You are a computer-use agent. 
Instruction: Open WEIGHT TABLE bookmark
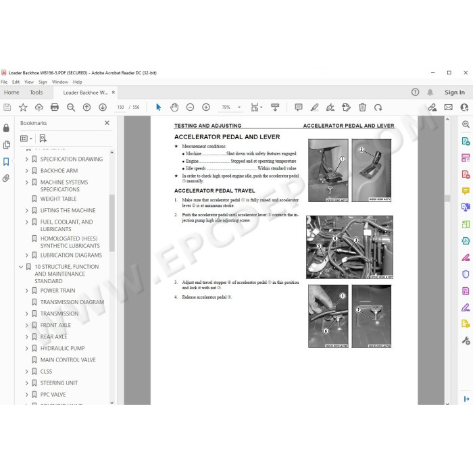point(59,199)
